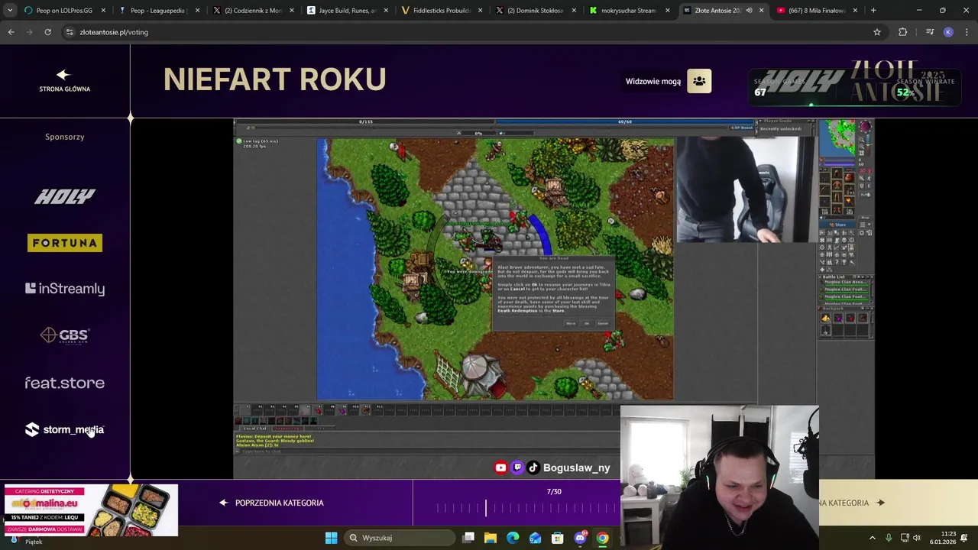
Task: Switch to Peop on LOLPros.GG tab
Action: [65, 11]
